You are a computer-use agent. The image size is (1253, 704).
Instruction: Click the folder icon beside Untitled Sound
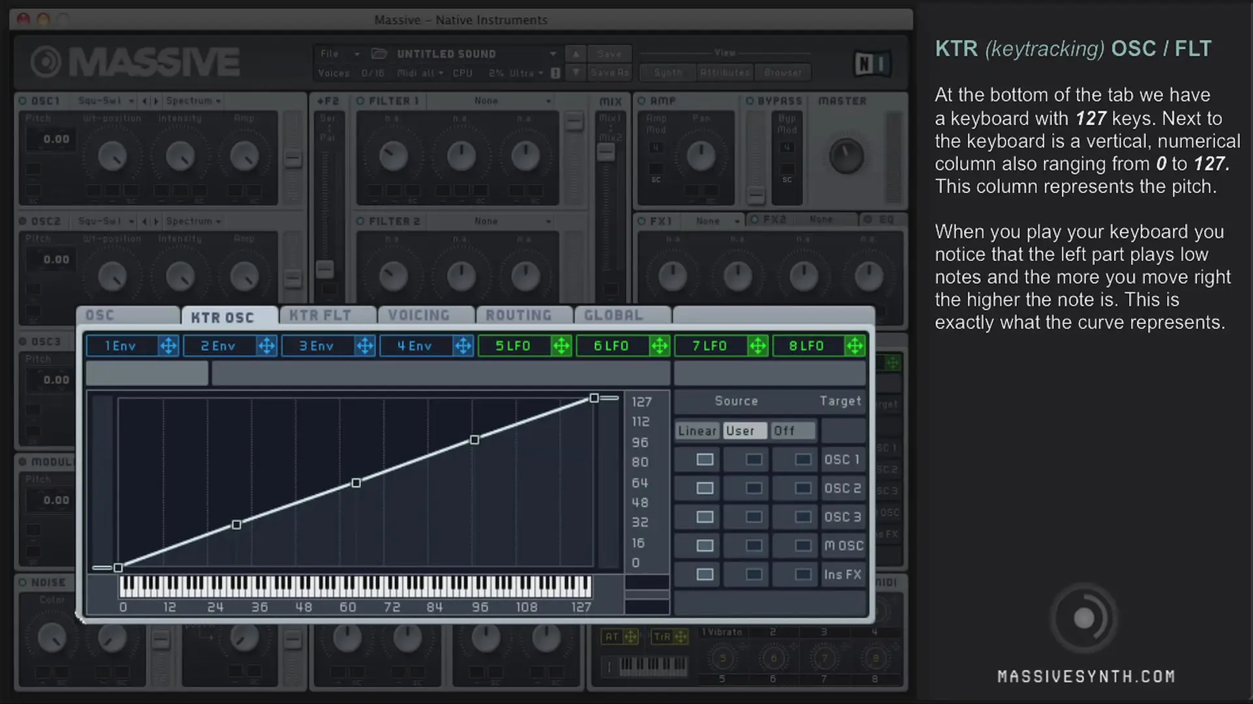point(379,53)
